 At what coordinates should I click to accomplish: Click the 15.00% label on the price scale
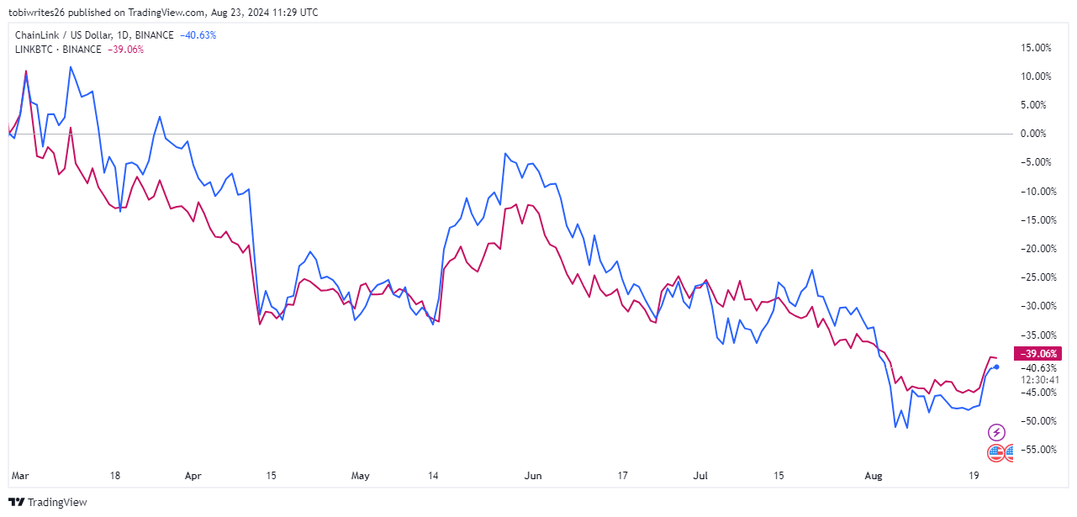[1037, 48]
